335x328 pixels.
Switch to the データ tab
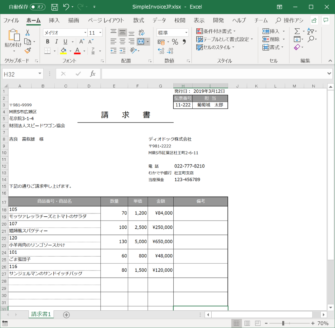click(x=159, y=21)
